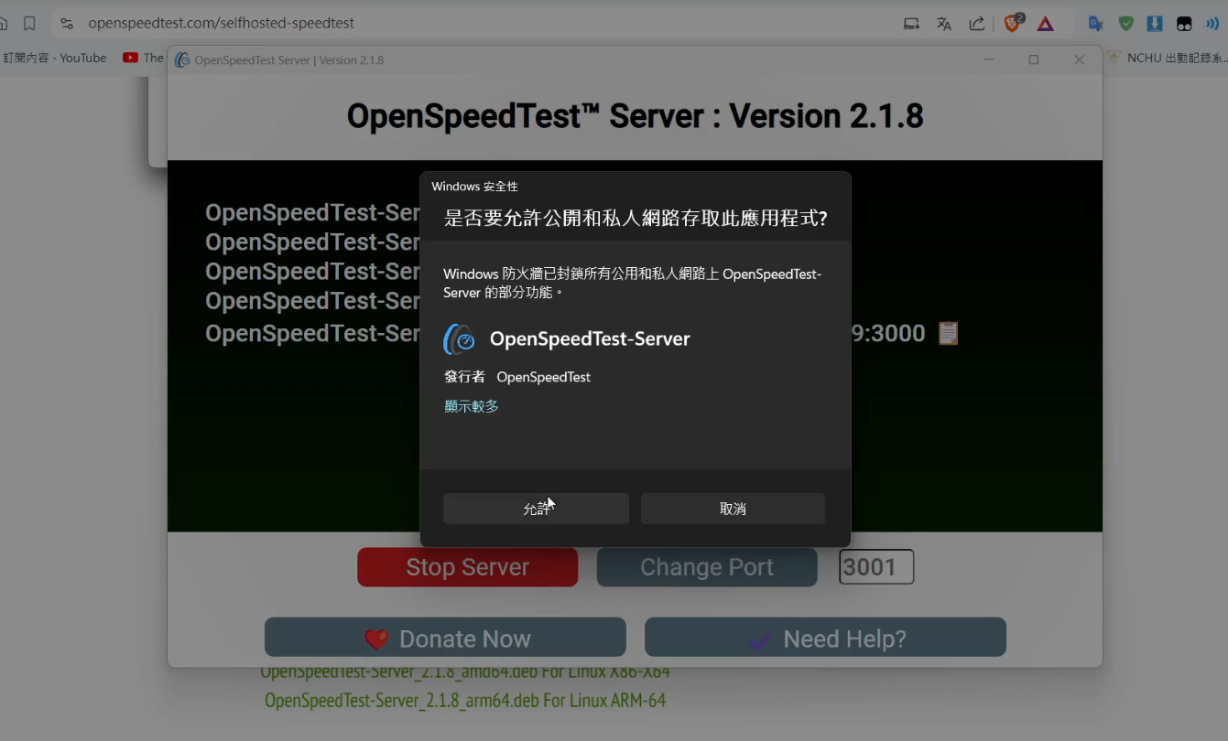Viewport: 1228px width, 741px height.
Task: Click the share page icon in the address bar
Action: [977, 24]
